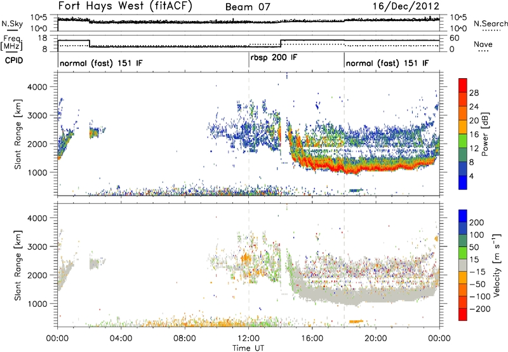Click the date '16/Dec/2012'
The image size is (508, 352).
tap(406, 6)
